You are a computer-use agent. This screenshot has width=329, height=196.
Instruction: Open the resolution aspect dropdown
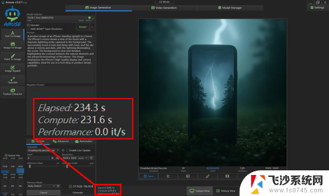coord(82,158)
